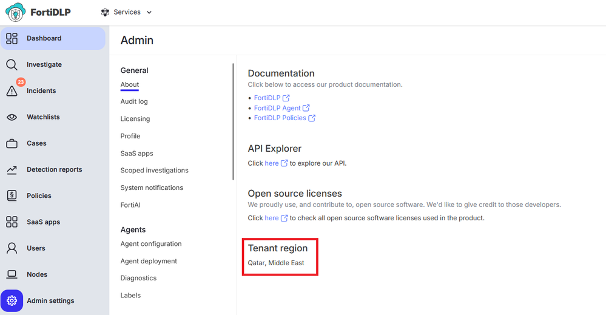This screenshot has height=315, width=606.
Task: Open the Users person icon
Action: pos(12,248)
